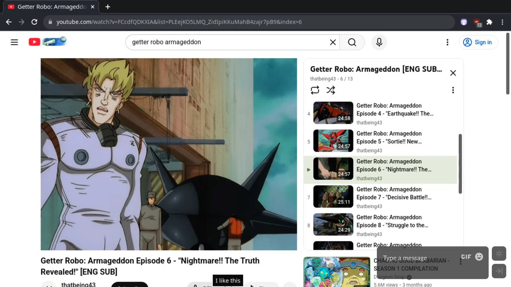Open the playlist three-dot options menu
Viewport: 511px width, 287px height.
(x=453, y=90)
